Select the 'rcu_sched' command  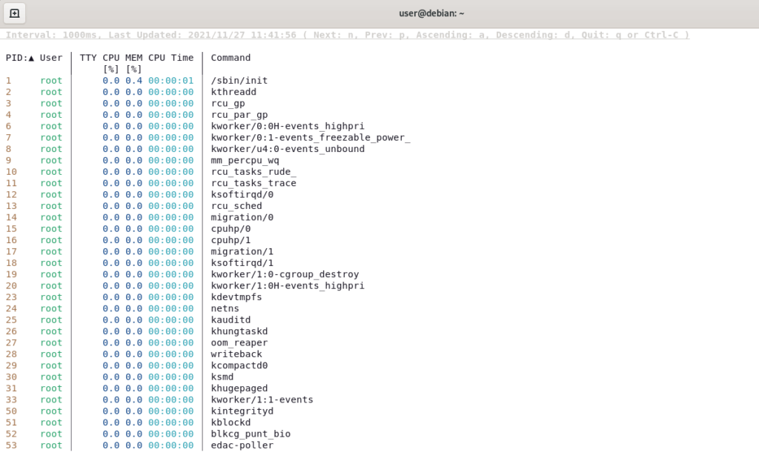[x=236, y=206]
